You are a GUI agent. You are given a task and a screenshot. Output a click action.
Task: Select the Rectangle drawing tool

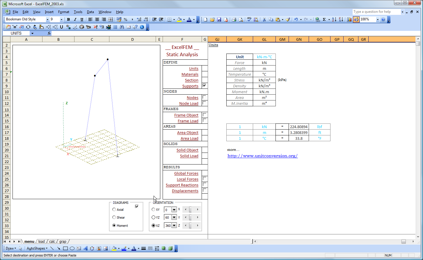(65, 248)
